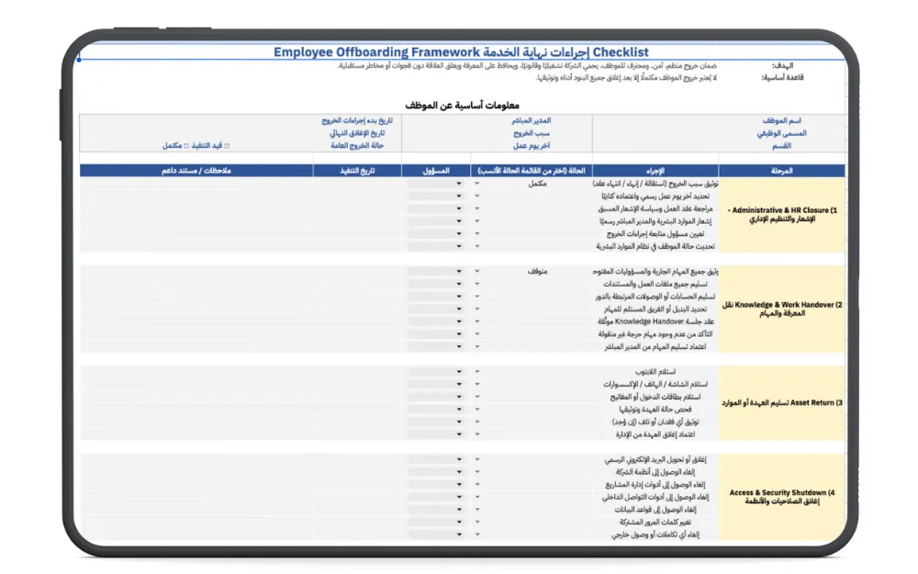The width and height of the screenshot is (918, 574).
Task: Select the فحص حالة العهدة وتوثيقها cell
Action: click(x=655, y=410)
